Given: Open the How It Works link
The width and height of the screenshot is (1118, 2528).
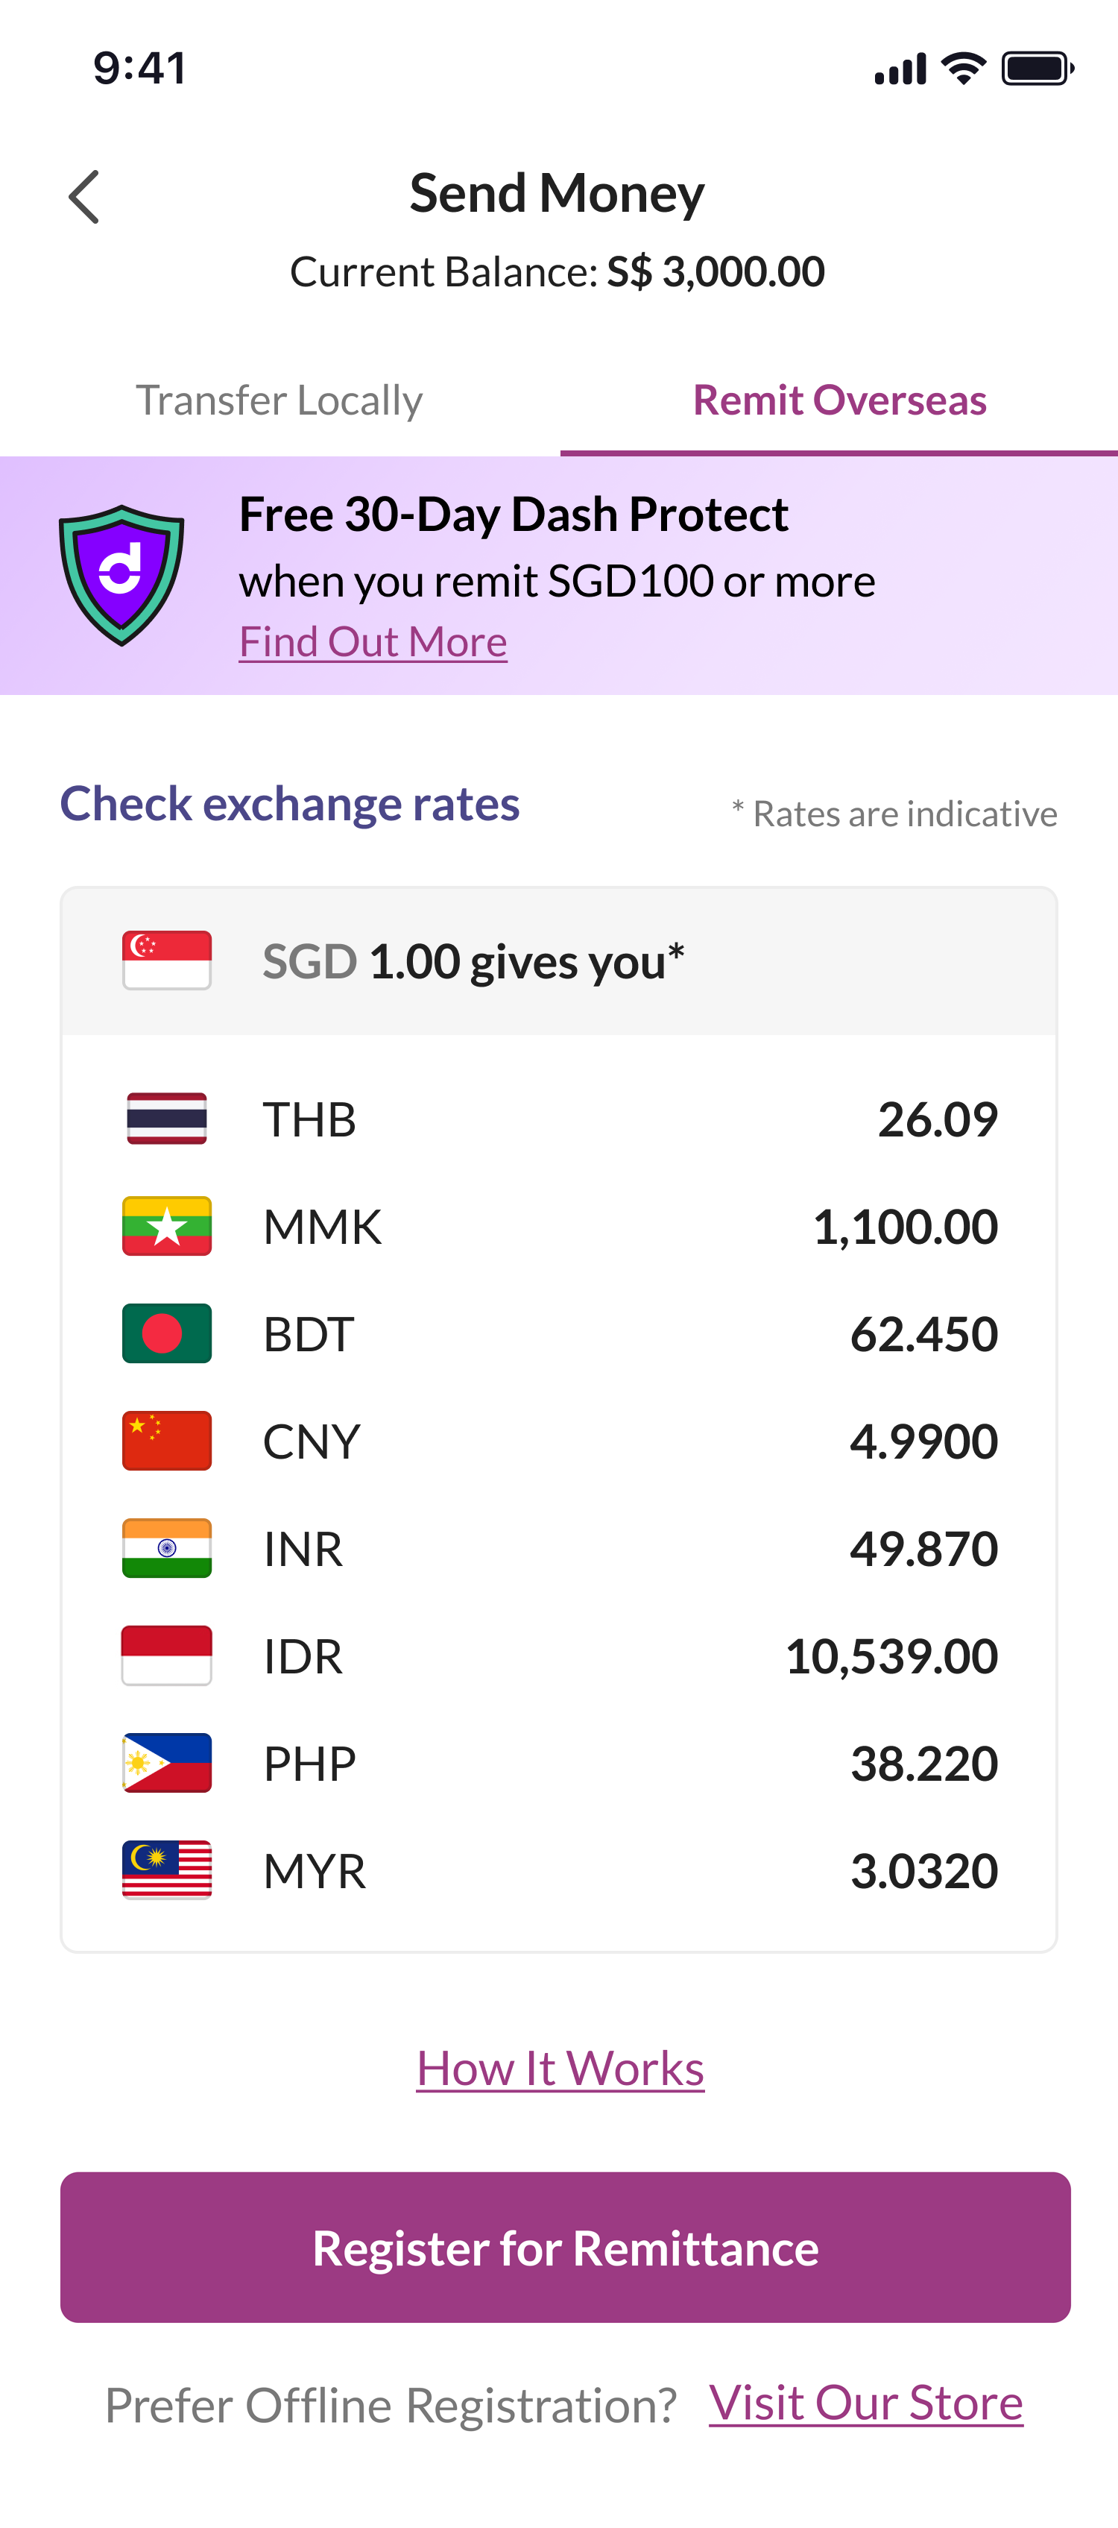Looking at the screenshot, I should (560, 2069).
